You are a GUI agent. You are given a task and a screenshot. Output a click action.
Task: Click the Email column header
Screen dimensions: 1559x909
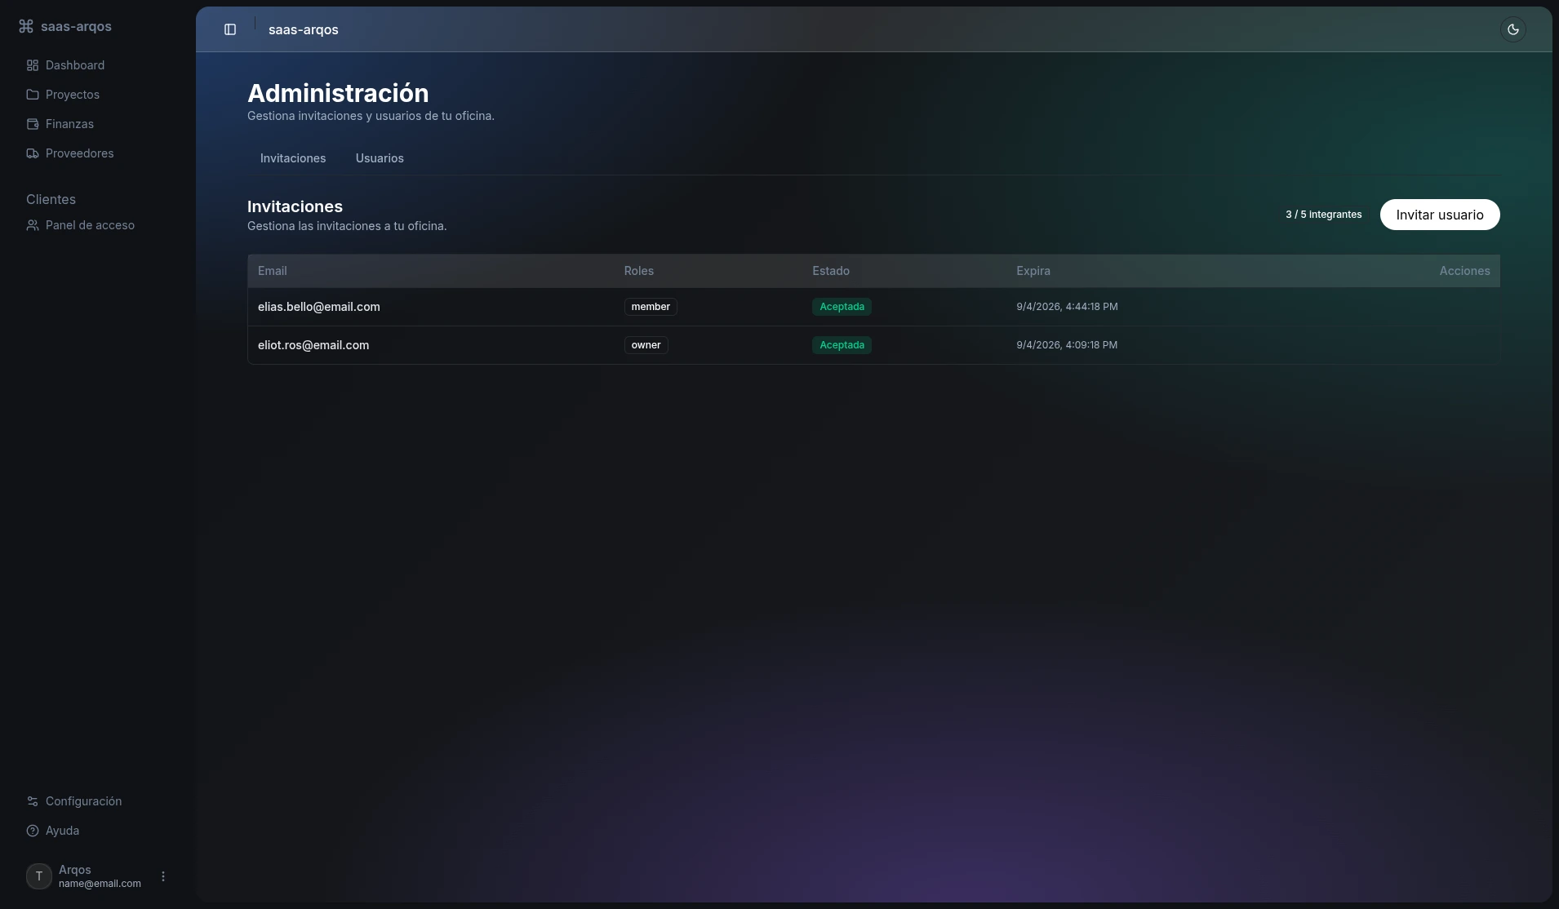coord(273,271)
